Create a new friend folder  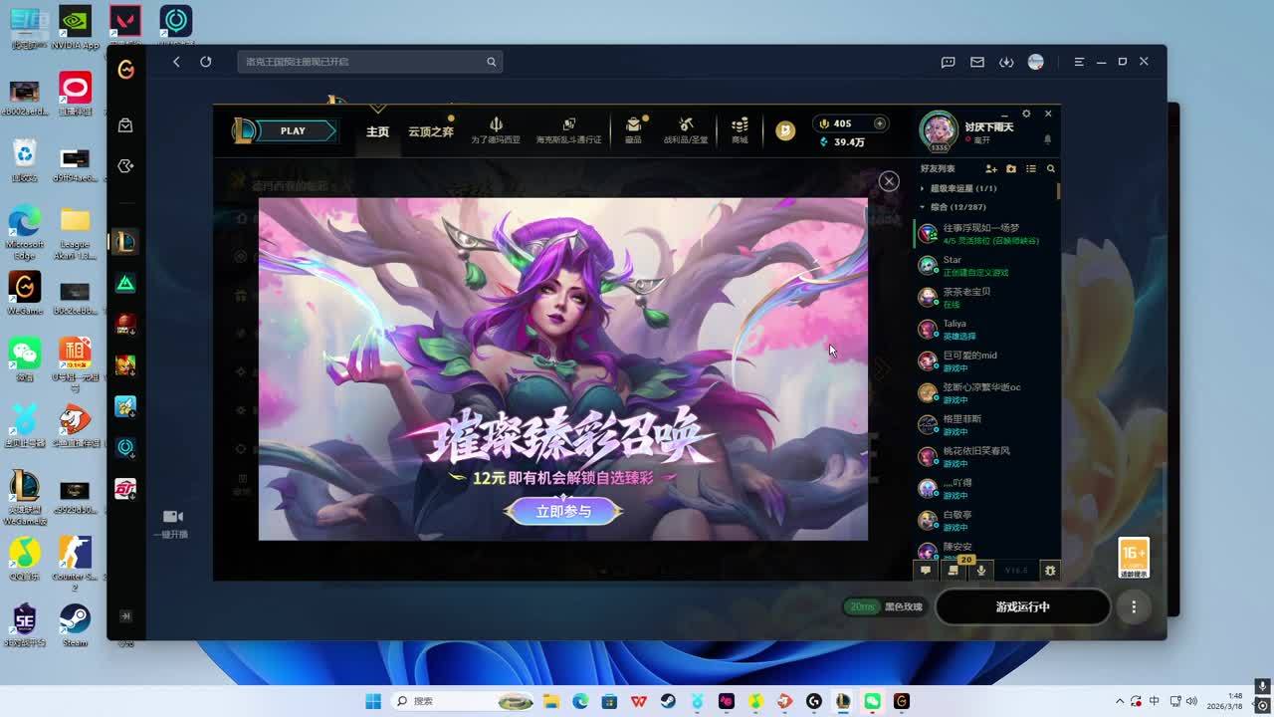tap(1011, 169)
